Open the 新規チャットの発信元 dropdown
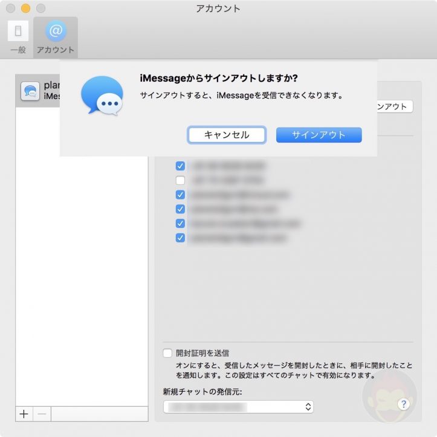The width and height of the screenshot is (437, 437). point(238,407)
